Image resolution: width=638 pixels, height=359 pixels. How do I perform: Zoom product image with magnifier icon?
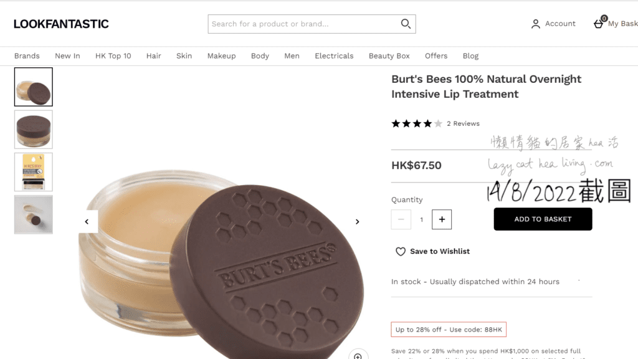pos(358,356)
